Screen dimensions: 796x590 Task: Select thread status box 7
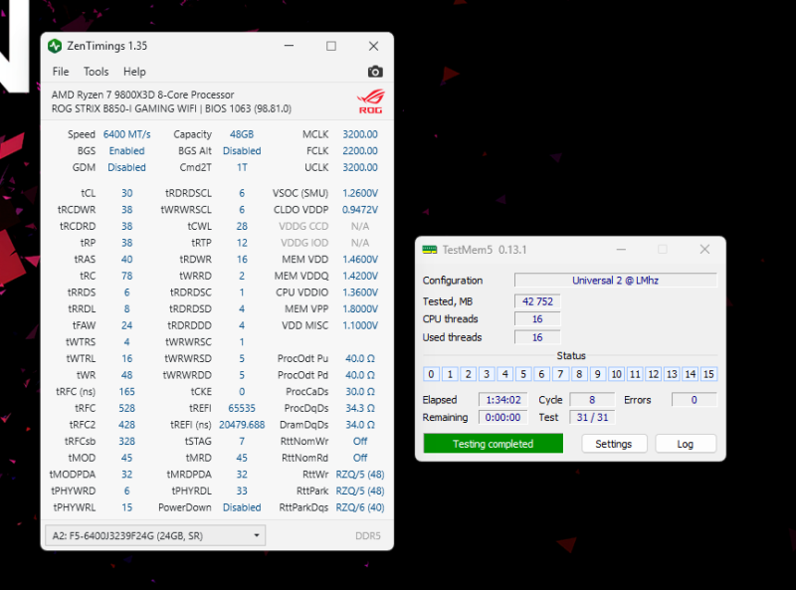click(x=560, y=374)
